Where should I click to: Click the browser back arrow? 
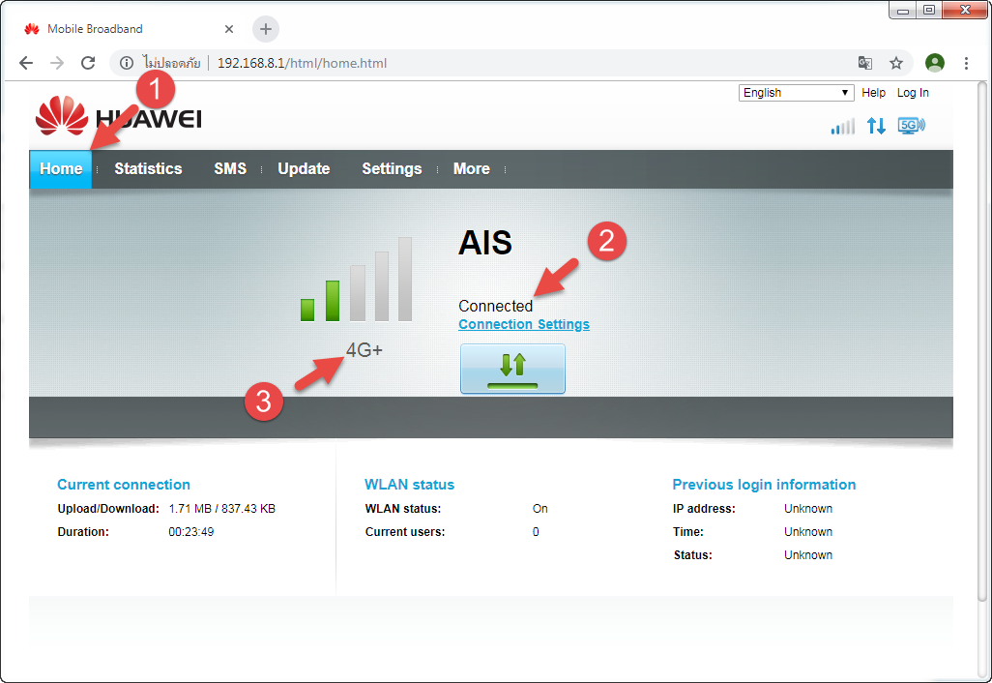point(26,63)
